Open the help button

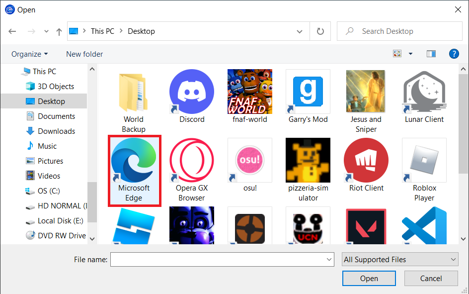tap(454, 54)
